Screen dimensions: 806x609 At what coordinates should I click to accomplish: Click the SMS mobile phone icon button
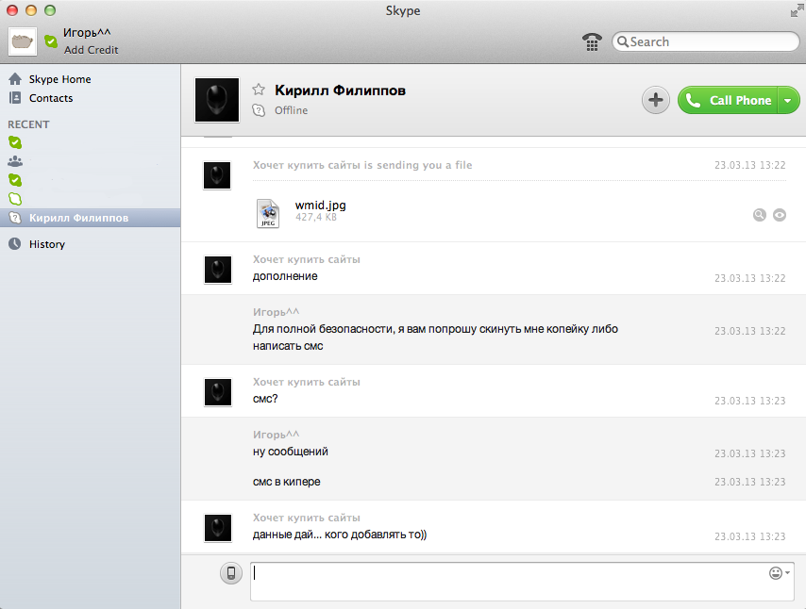[231, 573]
